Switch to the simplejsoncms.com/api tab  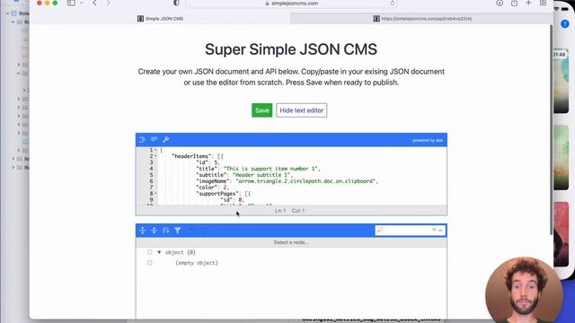[x=421, y=18]
